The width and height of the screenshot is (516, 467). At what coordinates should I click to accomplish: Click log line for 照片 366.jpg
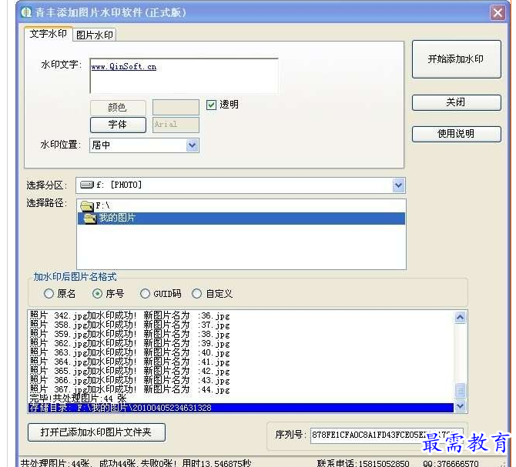[x=241, y=380]
